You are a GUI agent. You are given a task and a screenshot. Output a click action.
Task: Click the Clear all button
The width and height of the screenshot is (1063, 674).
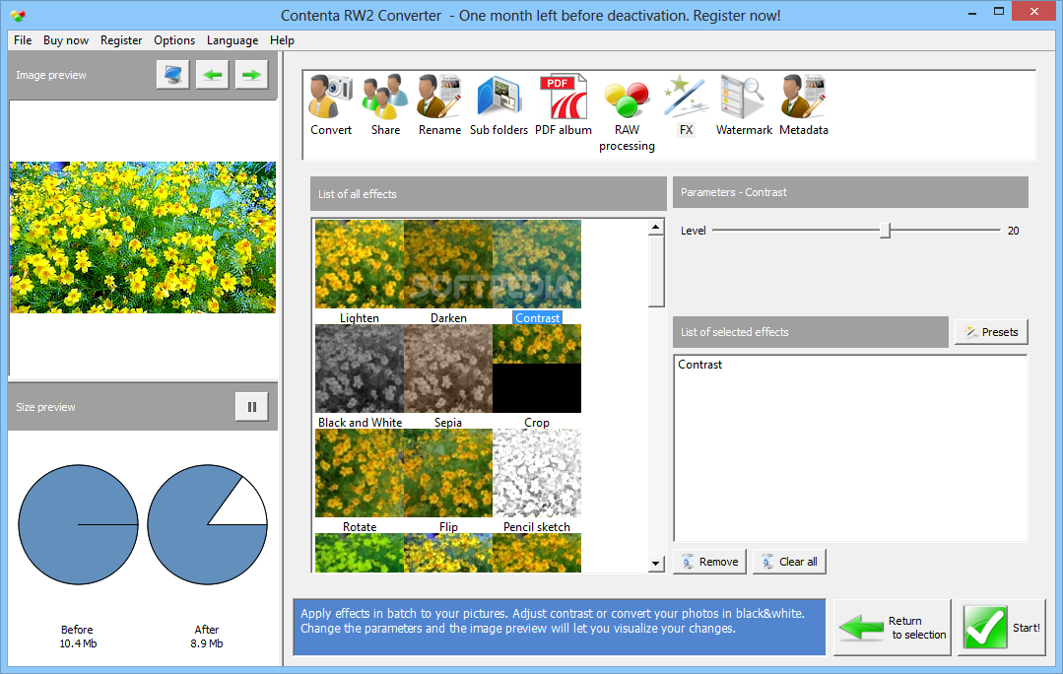[x=789, y=562]
